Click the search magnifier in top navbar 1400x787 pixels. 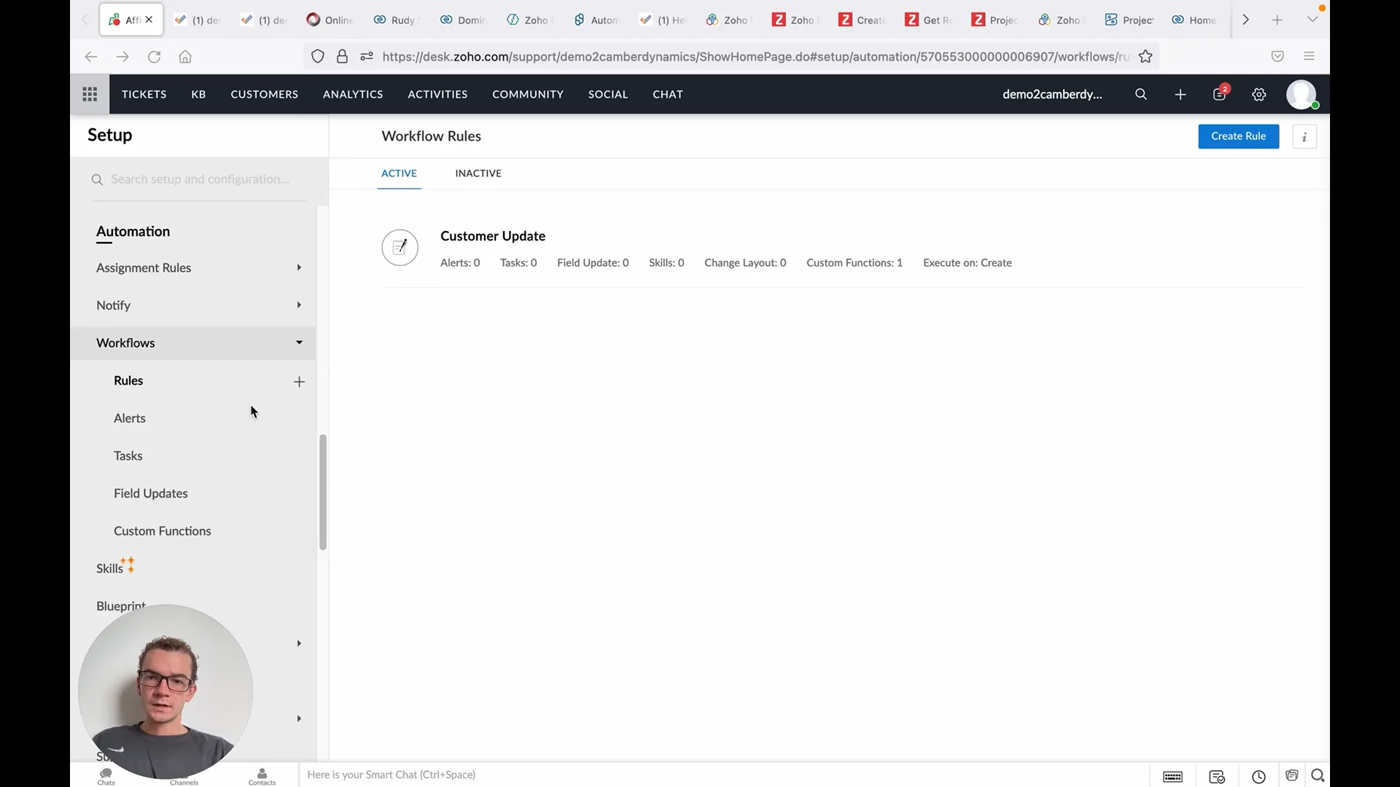tap(1141, 94)
